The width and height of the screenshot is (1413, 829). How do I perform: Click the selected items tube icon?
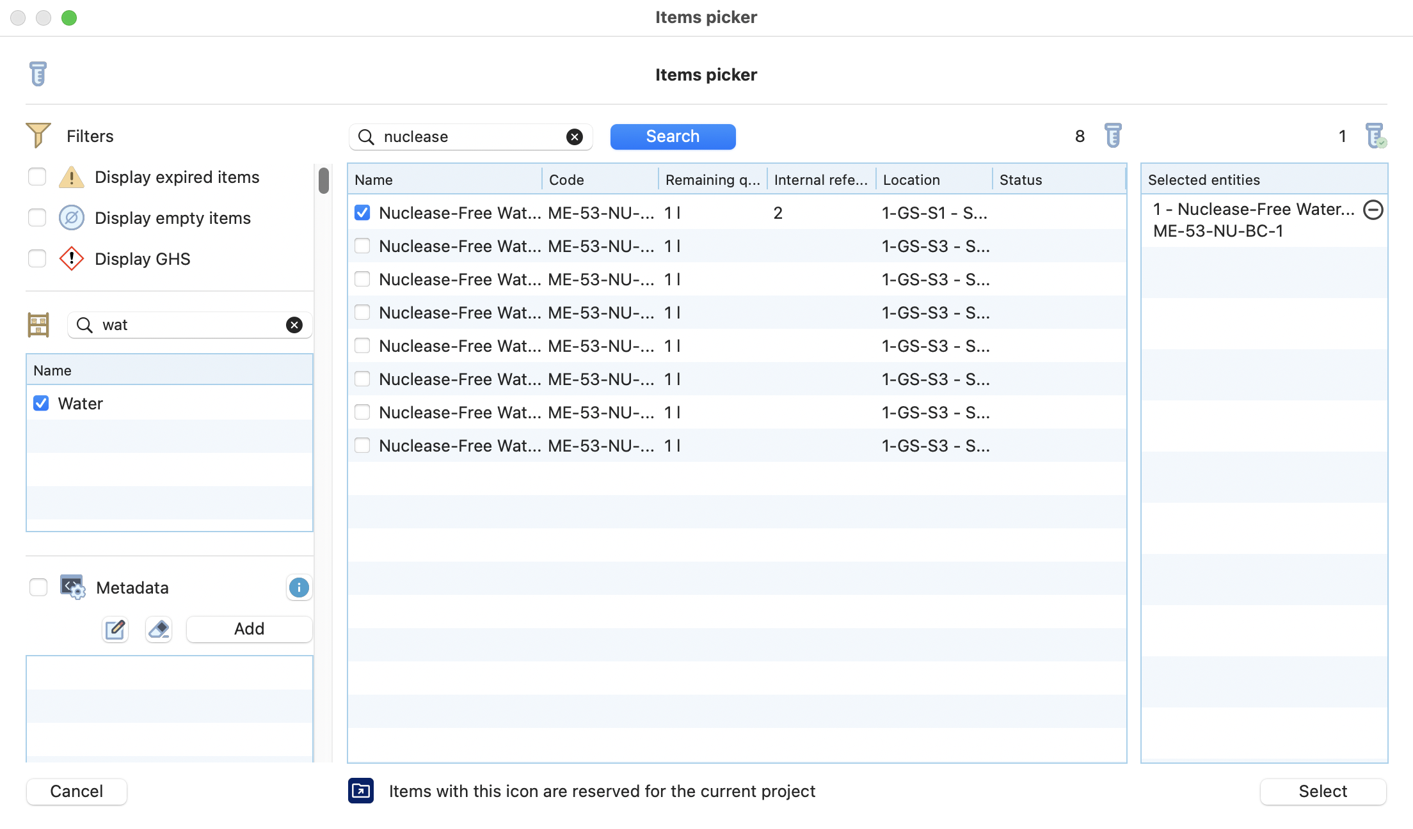[1375, 136]
